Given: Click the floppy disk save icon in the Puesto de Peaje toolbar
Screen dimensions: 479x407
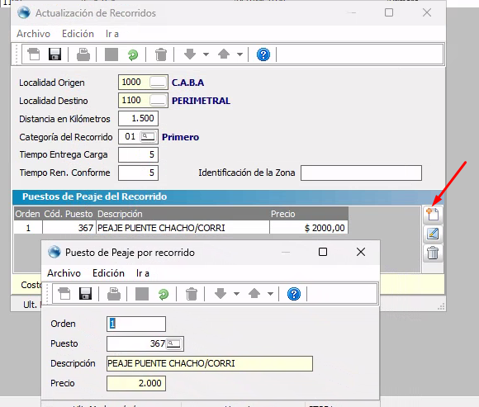Looking at the screenshot, I should click(85, 294).
